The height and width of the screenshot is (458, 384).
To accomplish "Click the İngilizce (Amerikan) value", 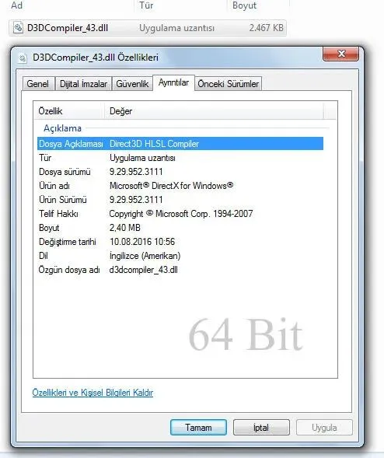I will click(x=145, y=256).
